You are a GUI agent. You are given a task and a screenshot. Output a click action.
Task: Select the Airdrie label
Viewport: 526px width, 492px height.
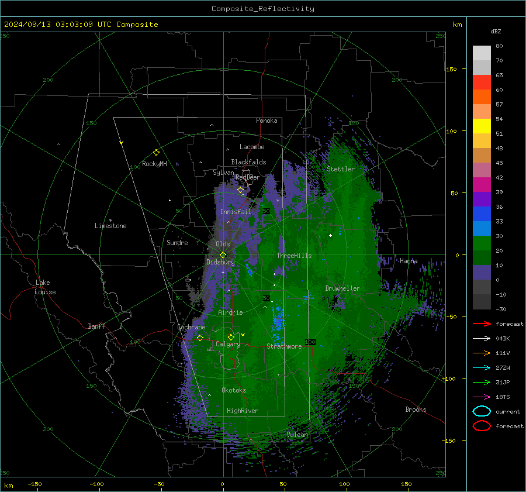coord(230,312)
